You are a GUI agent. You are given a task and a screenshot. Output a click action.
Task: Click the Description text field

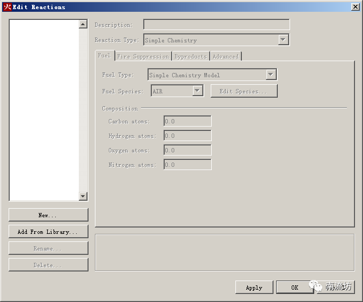coord(217,25)
